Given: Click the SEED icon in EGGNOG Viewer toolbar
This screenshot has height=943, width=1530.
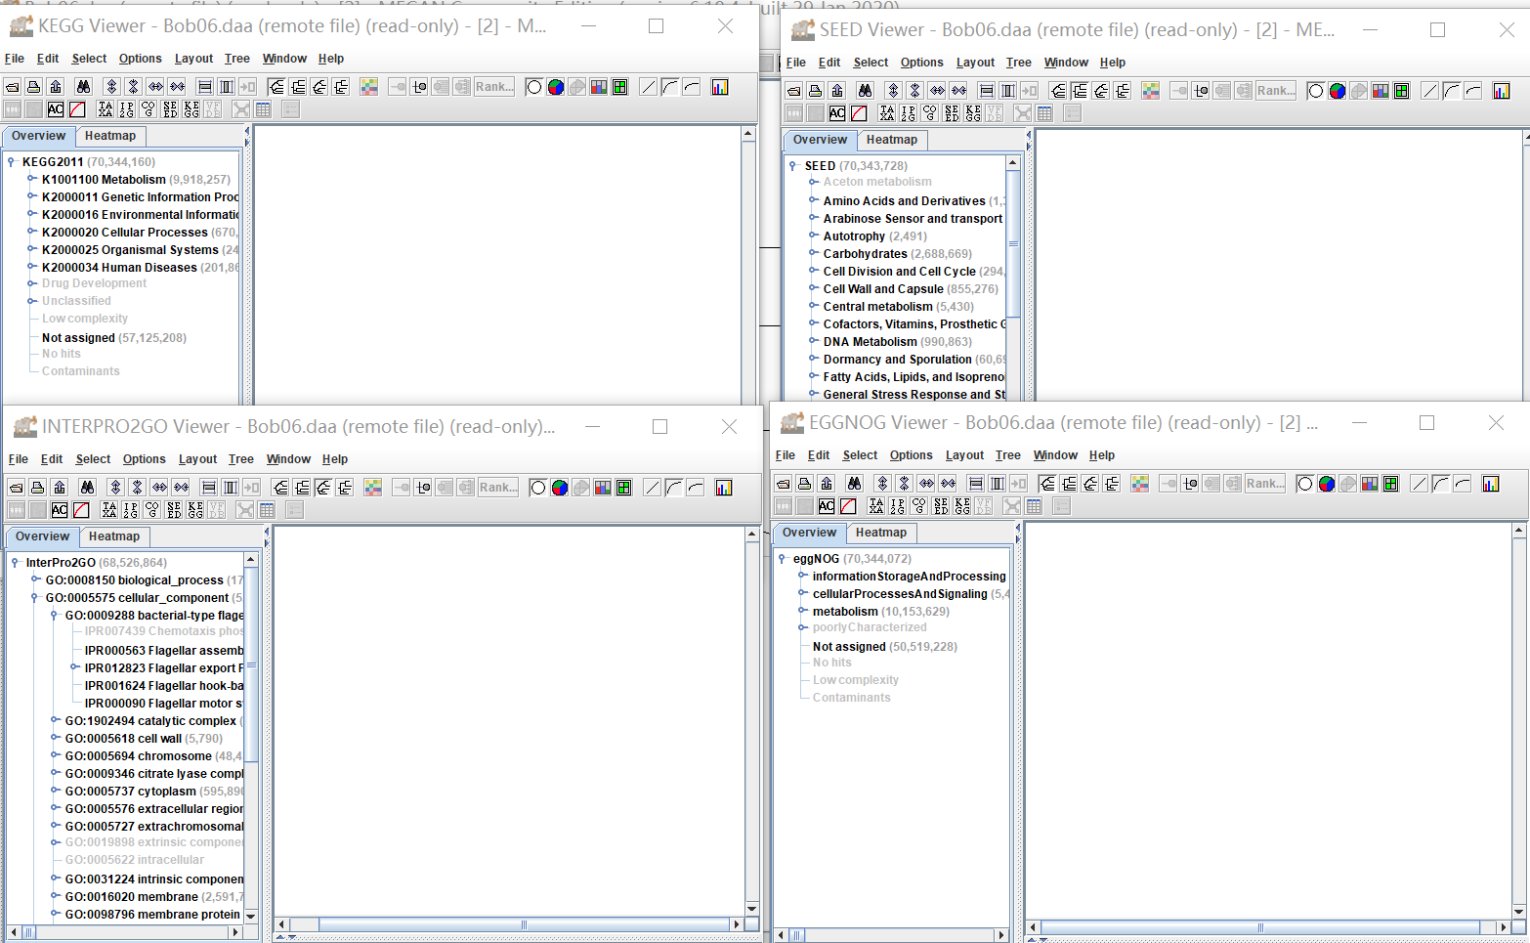Looking at the screenshot, I should [941, 506].
